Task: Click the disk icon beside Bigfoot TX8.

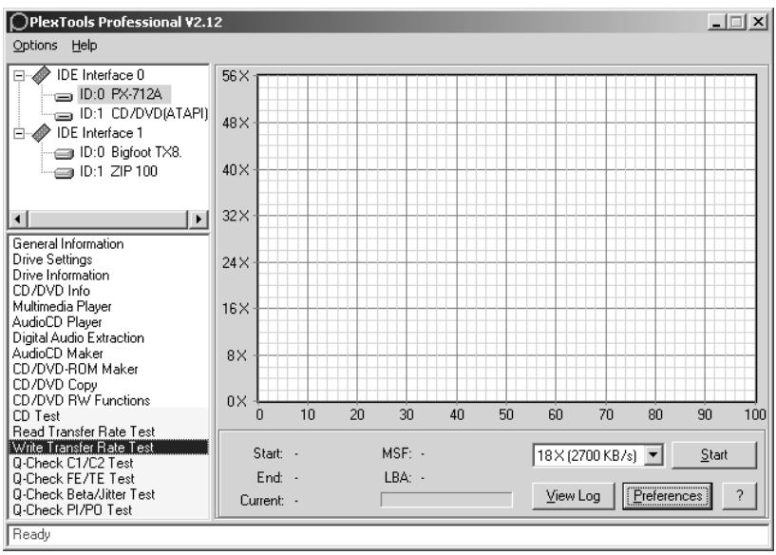Action: point(64,153)
